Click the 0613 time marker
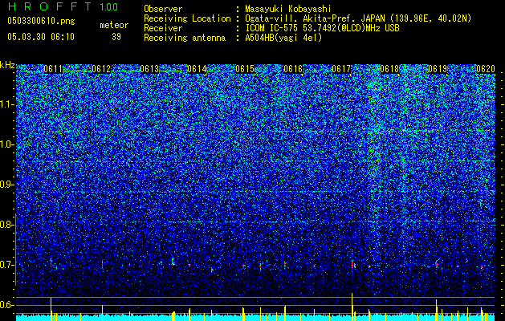The height and width of the screenshot is (321, 505). point(149,69)
